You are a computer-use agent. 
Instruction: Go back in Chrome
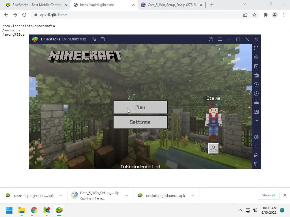click(6, 15)
